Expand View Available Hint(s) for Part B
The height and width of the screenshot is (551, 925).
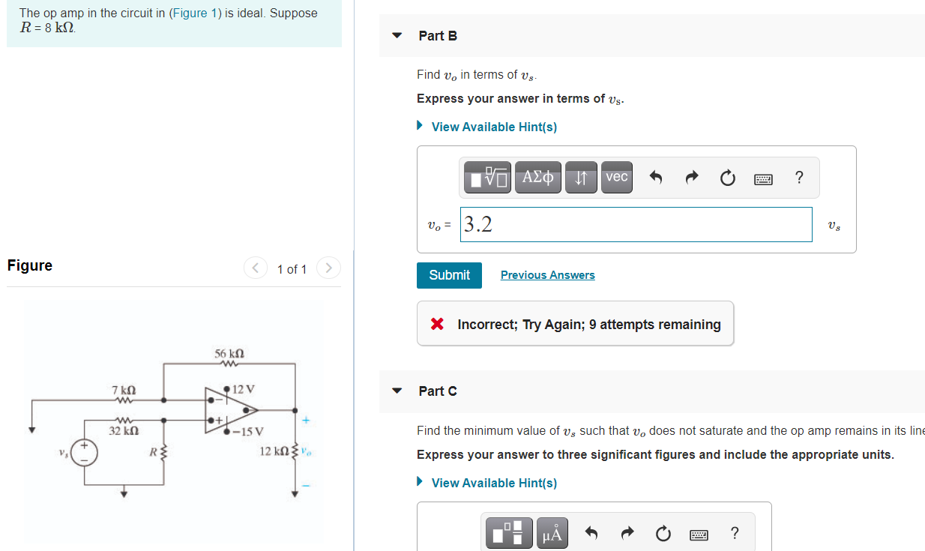[494, 126]
